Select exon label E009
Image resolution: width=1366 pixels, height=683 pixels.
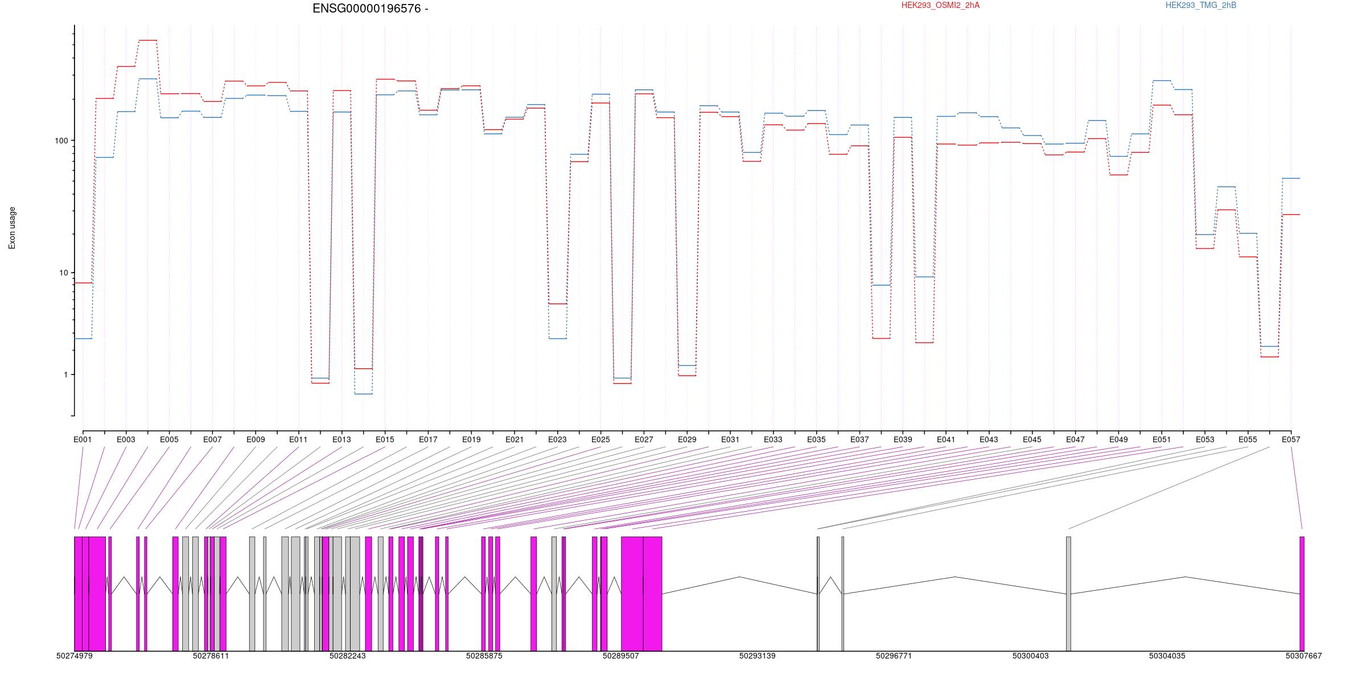(256, 439)
